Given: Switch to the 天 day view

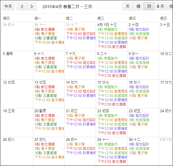Looking at the screenshot, I should coord(128,6).
